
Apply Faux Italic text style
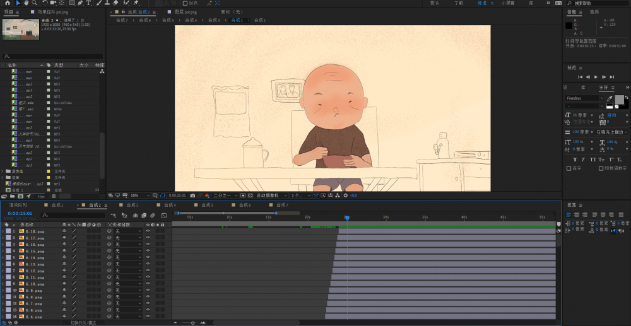coord(584,160)
